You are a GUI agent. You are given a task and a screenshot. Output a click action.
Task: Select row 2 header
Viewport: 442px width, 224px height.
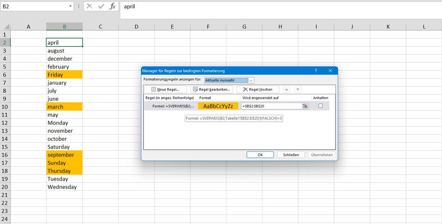(5, 42)
